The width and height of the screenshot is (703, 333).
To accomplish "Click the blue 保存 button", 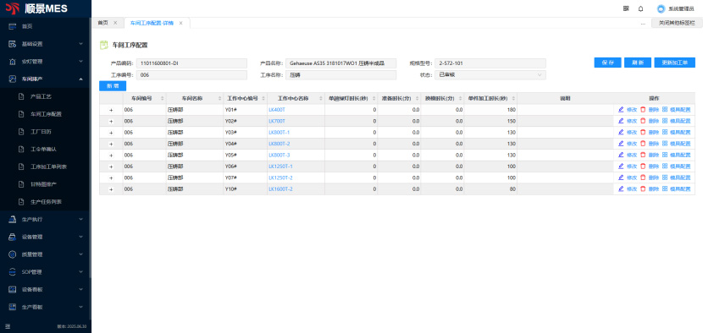I will [607, 63].
